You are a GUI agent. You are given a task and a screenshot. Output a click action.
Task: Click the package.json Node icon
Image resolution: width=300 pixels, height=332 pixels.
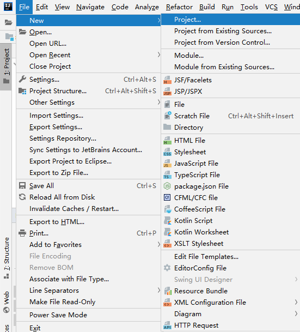pyautogui.click(x=167, y=186)
